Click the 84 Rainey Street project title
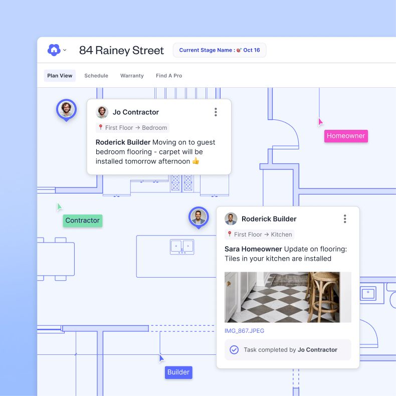This screenshot has width=396, height=396. pyautogui.click(x=121, y=50)
